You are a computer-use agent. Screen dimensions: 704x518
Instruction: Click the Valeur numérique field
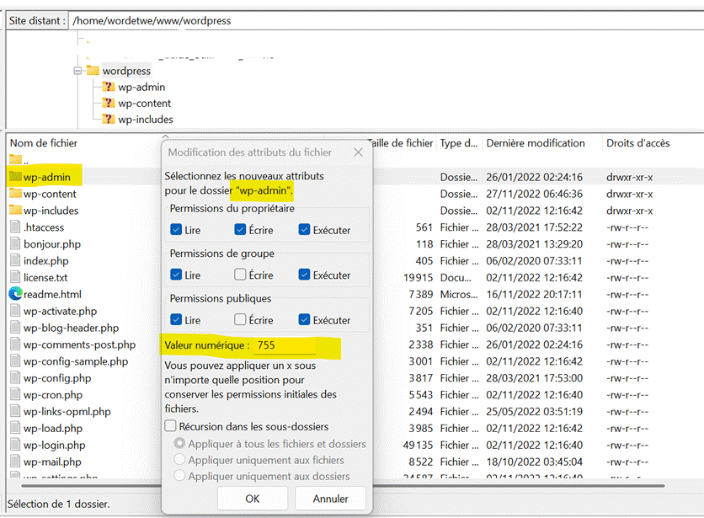pyautogui.click(x=285, y=345)
